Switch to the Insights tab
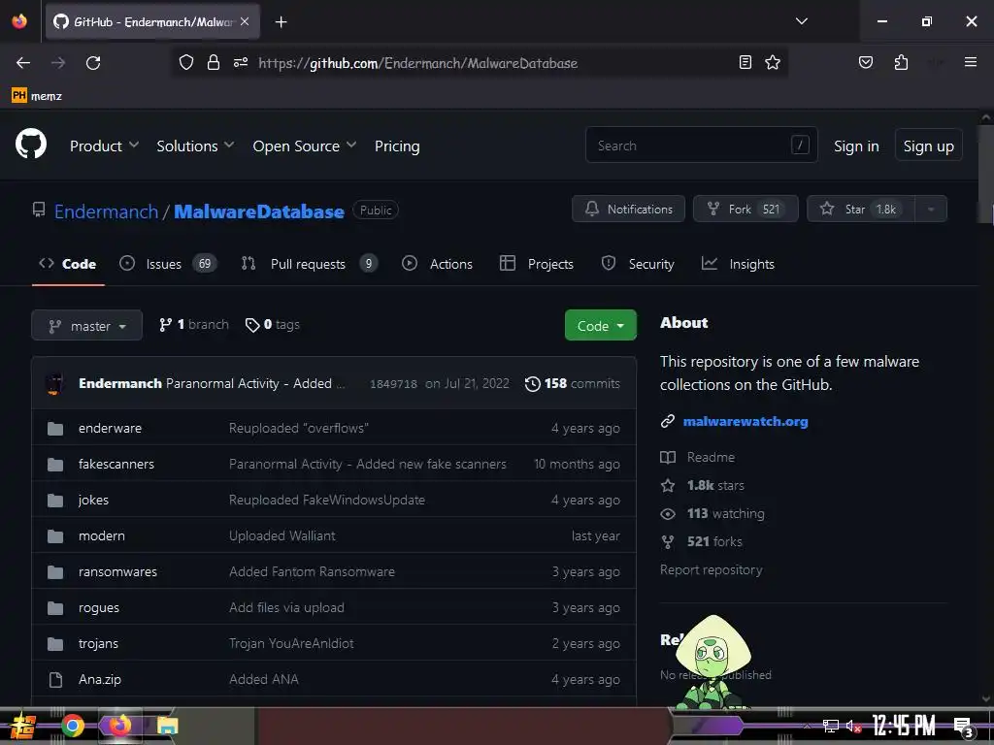 [x=738, y=264]
